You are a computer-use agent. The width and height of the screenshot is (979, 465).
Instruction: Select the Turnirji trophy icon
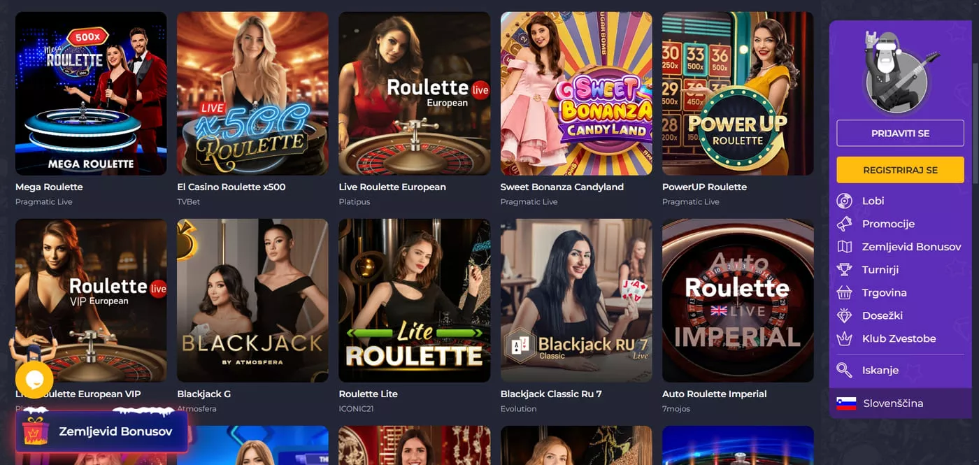pos(845,270)
